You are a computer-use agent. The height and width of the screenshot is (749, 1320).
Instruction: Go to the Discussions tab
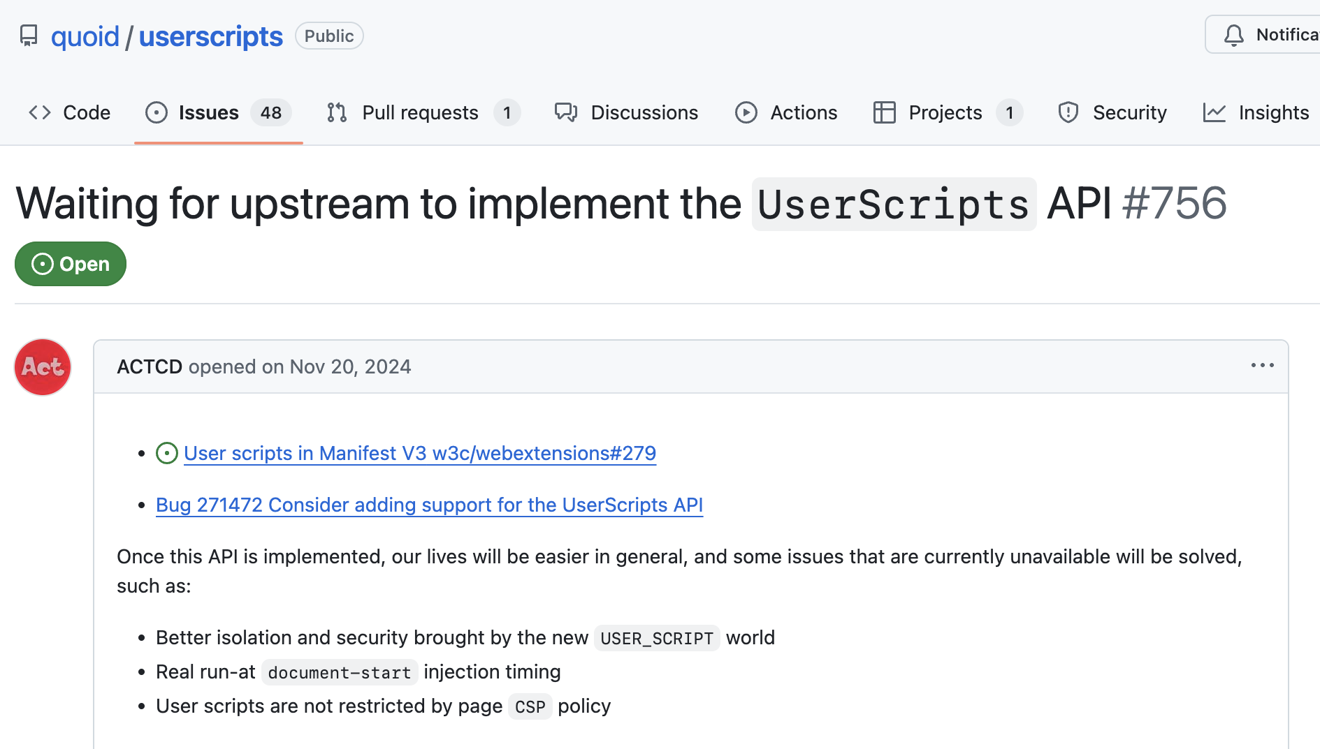pos(626,112)
